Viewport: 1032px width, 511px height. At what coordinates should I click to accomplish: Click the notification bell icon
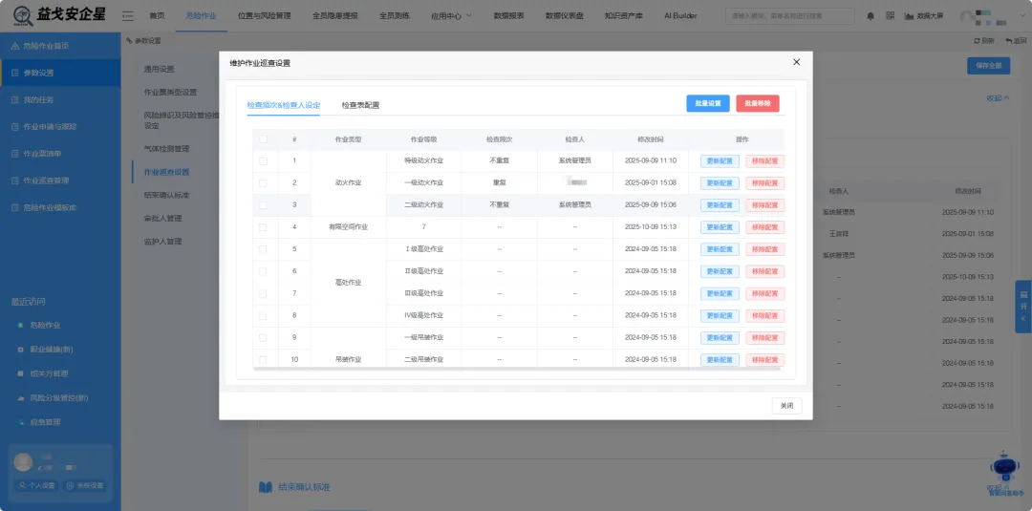[x=870, y=16]
